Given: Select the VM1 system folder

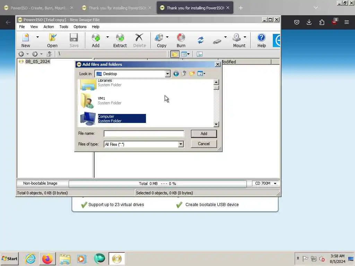Looking at the screenshot, I should click(x=101, y=101).
